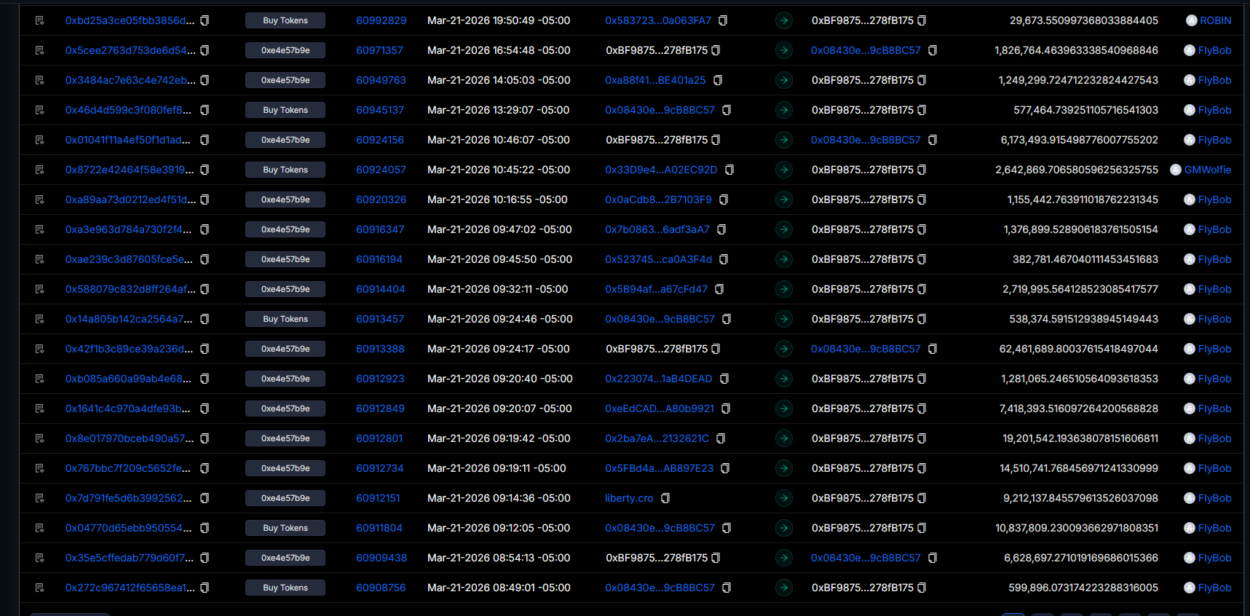Select amount 62,461,689.80037615418497044
The width and height of the screenshot is (1250, 616).
[x=1078, y=349]
